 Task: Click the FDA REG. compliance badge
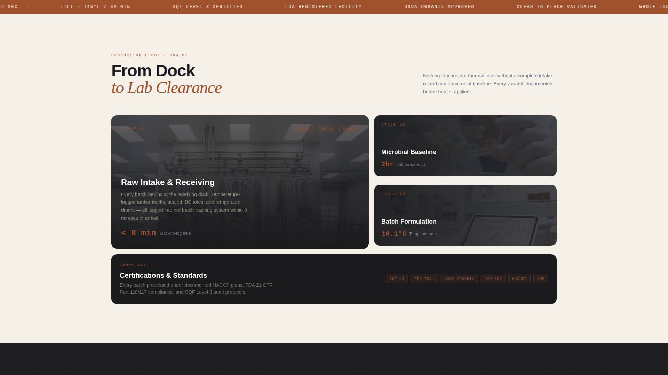pos(424,279)
